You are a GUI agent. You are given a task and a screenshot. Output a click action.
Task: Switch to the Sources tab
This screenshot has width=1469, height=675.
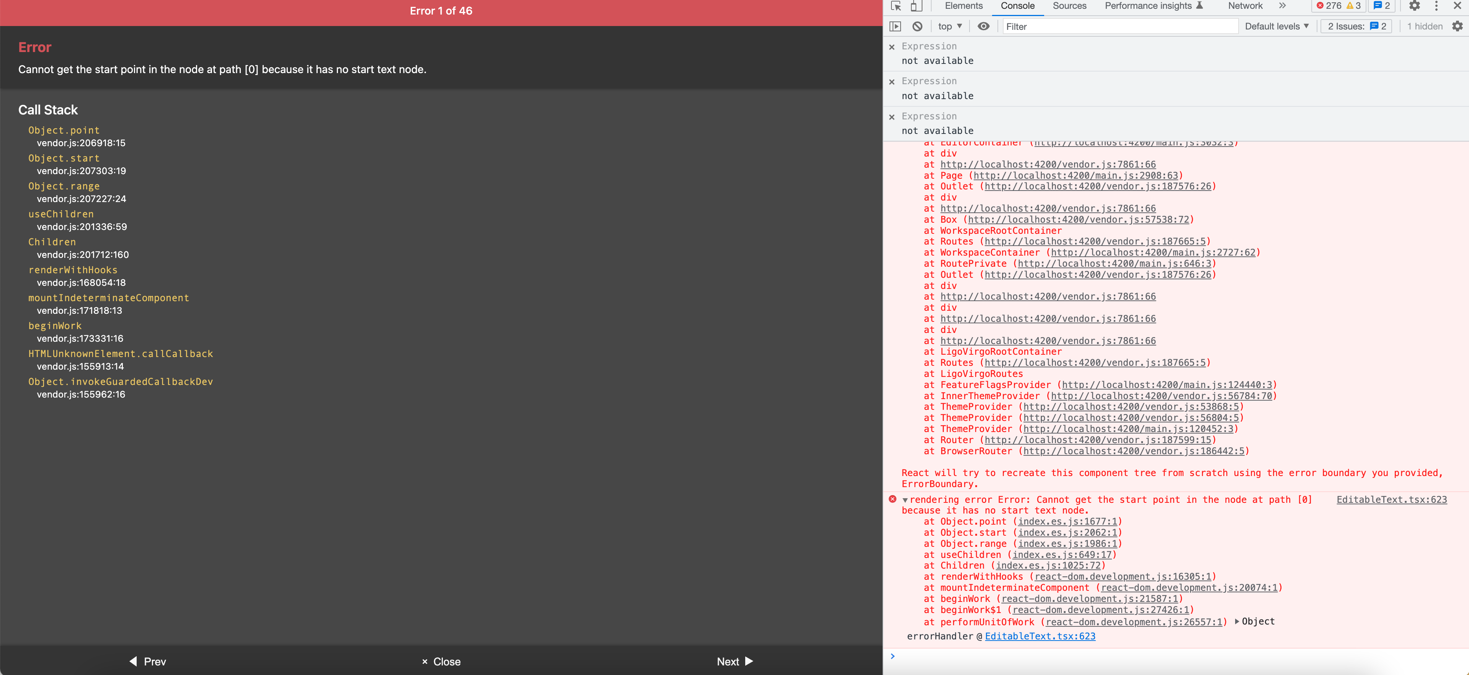click(x=1069, y=6)
